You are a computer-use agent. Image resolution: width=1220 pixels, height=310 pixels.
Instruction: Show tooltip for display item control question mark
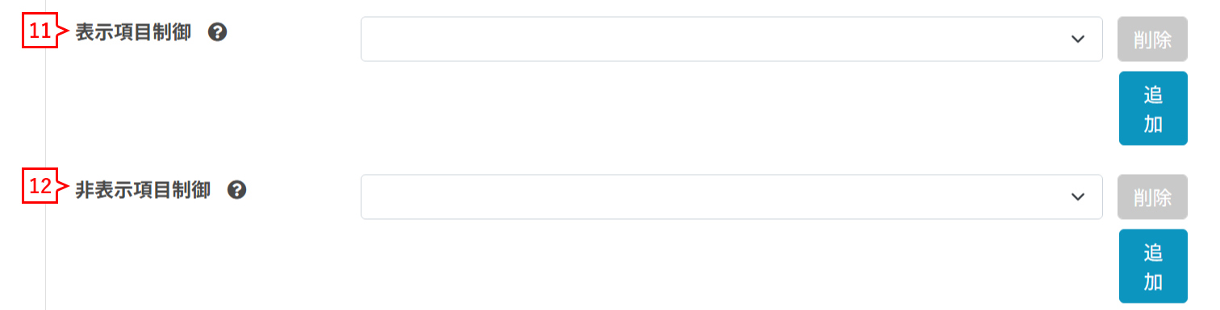pyautogui.click(x=217, y=32)
